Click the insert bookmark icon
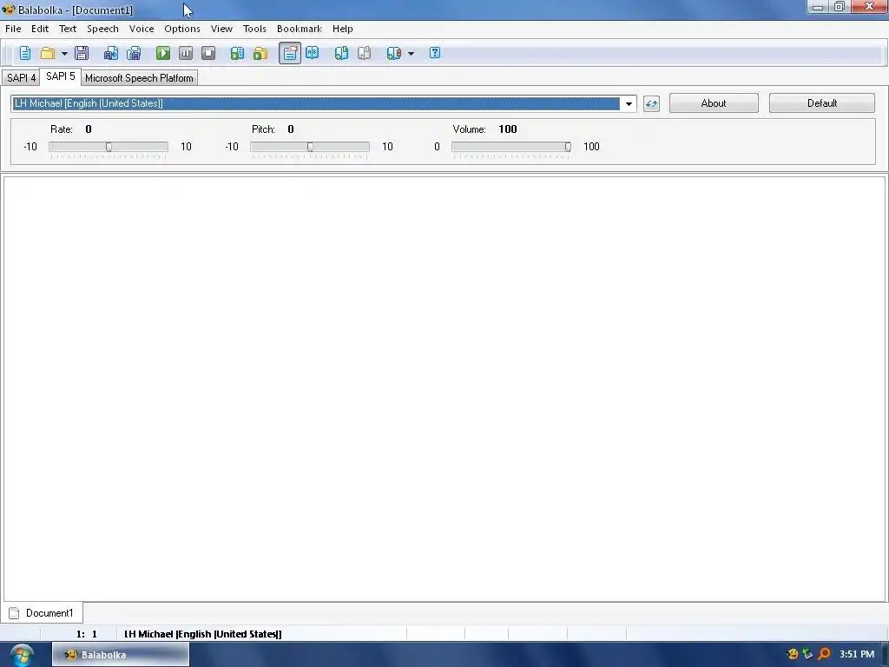 (341, 53)
